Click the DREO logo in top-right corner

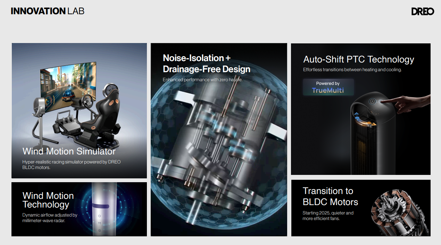(422, 11)
